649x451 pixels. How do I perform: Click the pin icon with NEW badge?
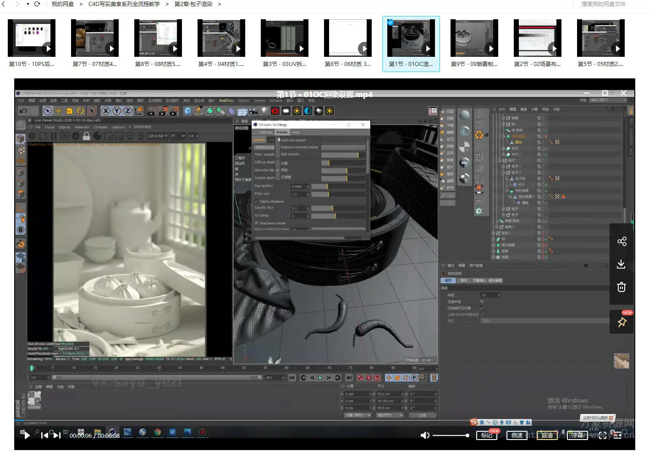[622, 322]
